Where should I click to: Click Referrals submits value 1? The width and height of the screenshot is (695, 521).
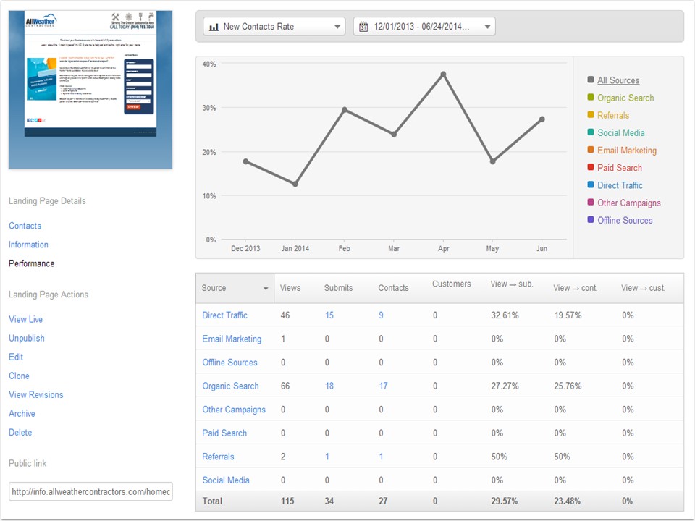pos(327,457)
